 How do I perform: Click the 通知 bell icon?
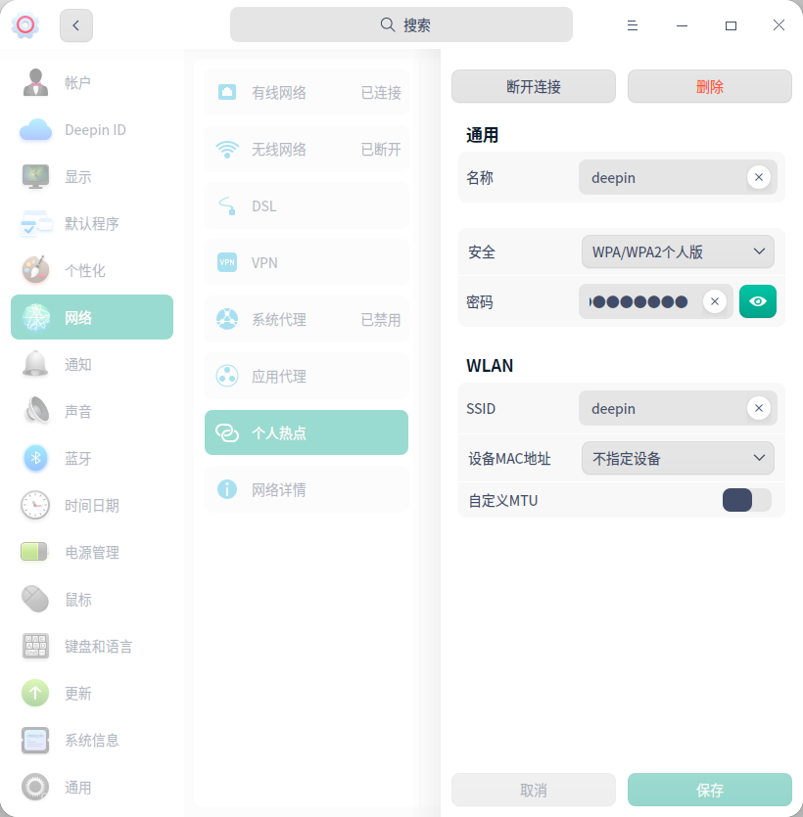(x=35, y=364)
